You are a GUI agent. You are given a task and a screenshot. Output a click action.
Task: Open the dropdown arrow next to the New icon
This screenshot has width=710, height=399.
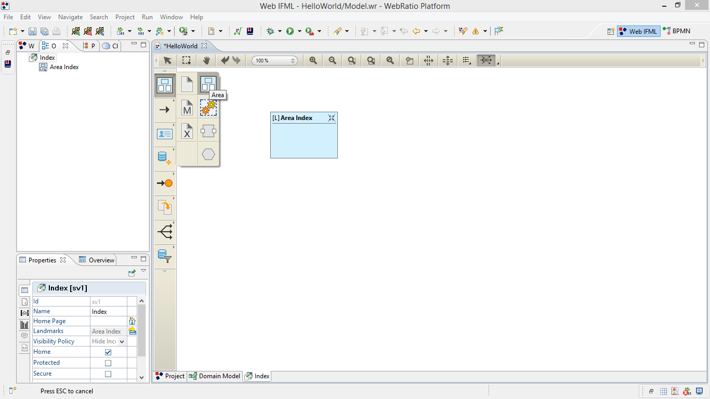click(x=22, y=31)
